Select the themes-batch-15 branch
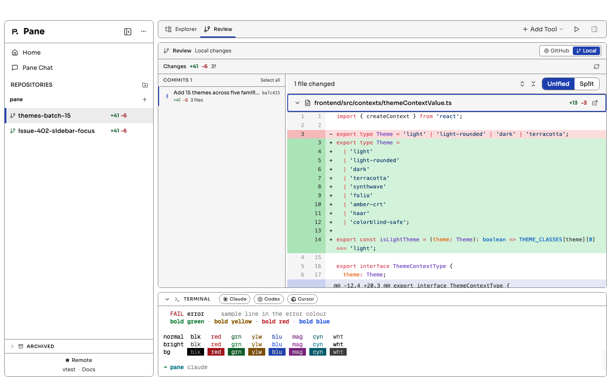This screenshot has height=381, width=611. [79, 116]
